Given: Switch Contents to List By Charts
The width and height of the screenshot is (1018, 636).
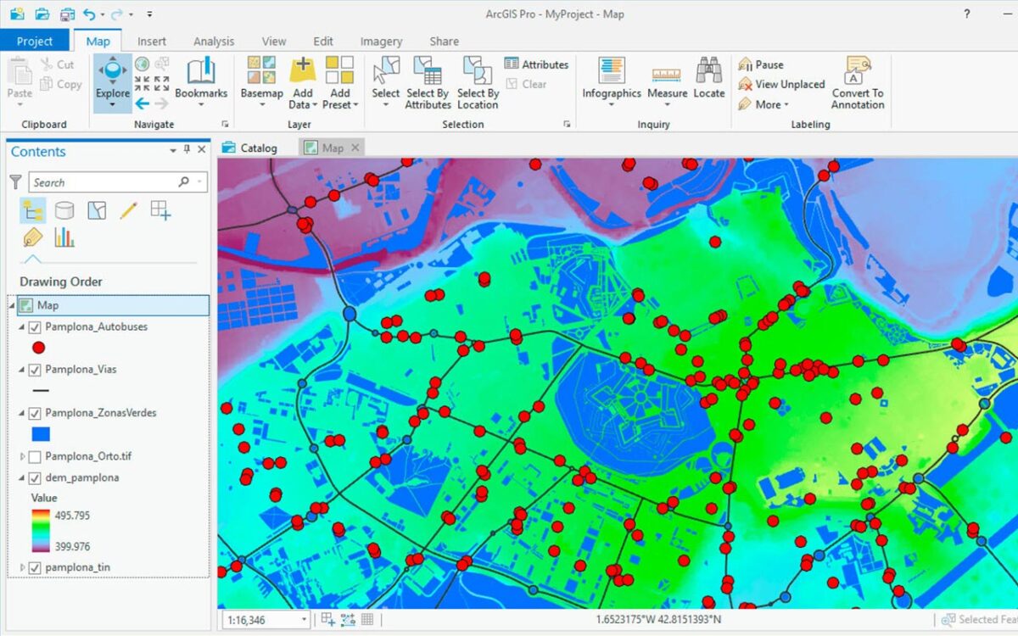Looking at the screenshot, I should click(x=64, y=237).
